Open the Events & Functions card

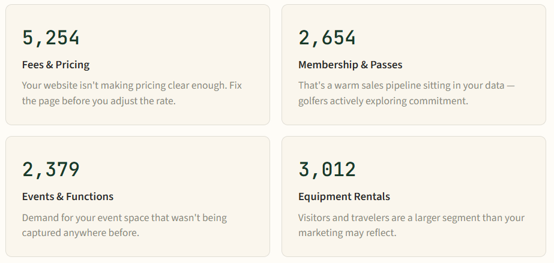point(138,197)
